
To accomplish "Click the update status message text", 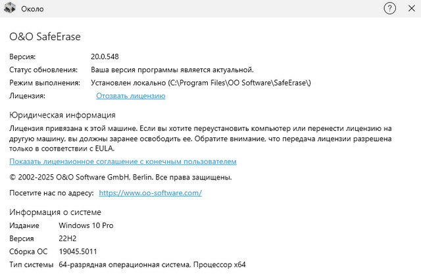I will tap(172, 70).
